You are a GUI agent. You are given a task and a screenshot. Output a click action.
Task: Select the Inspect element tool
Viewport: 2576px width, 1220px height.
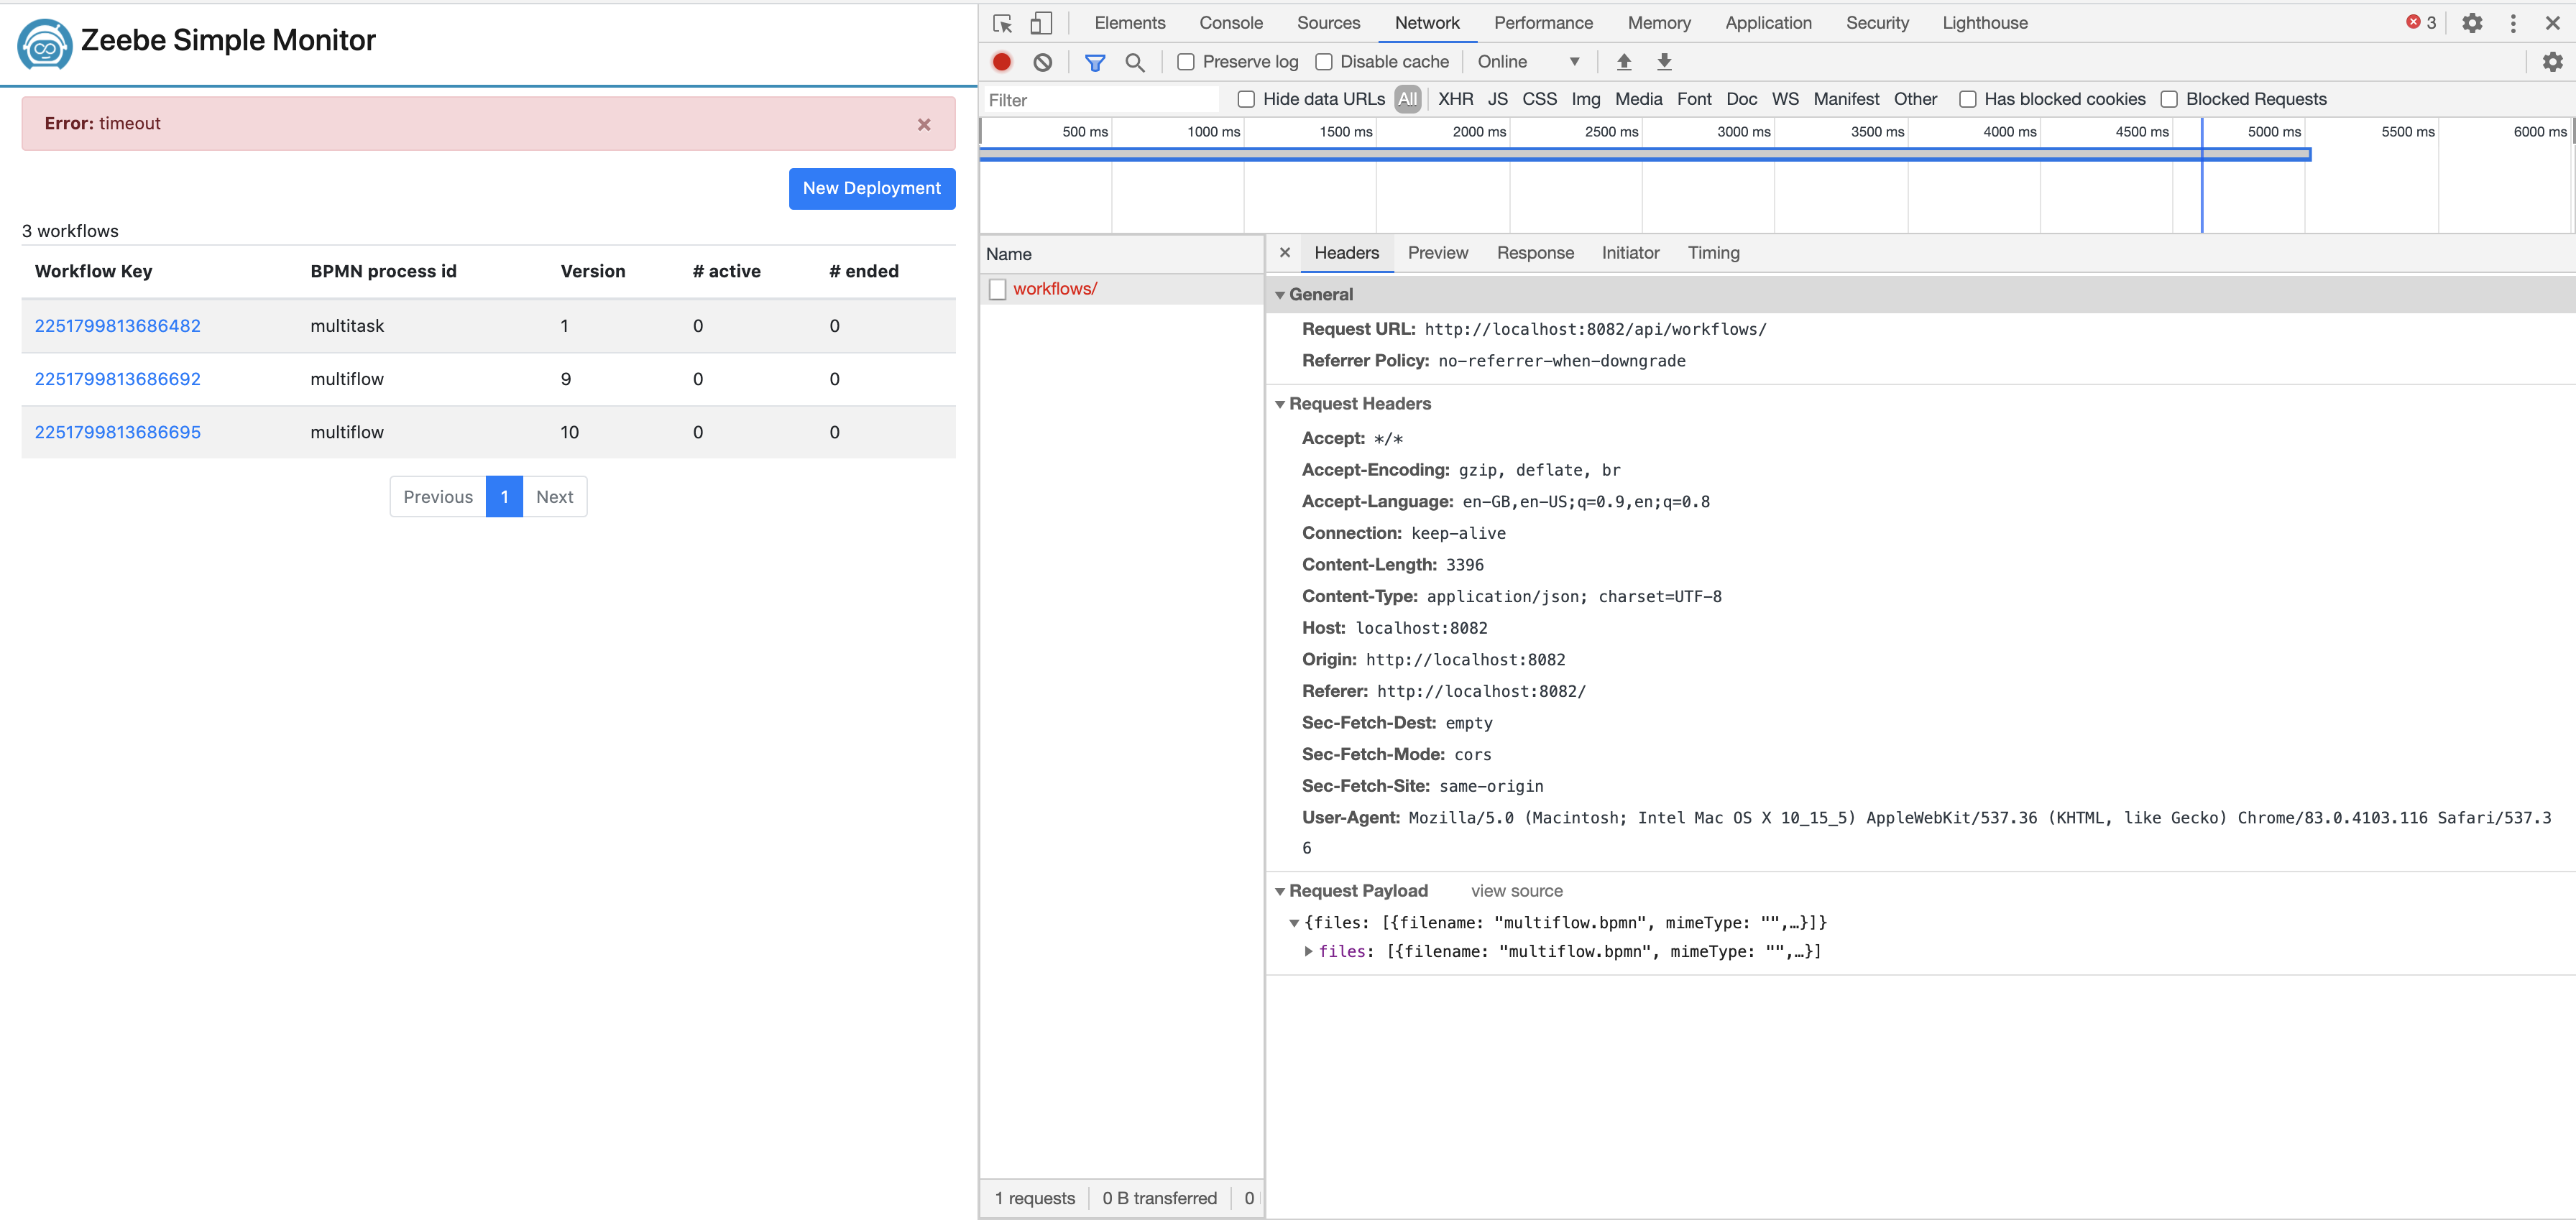[1001, 22]
